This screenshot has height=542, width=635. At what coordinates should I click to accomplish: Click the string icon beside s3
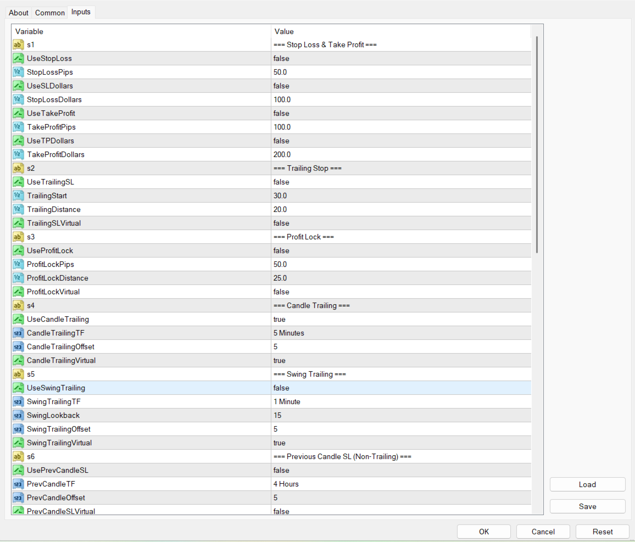click(18, 237)
